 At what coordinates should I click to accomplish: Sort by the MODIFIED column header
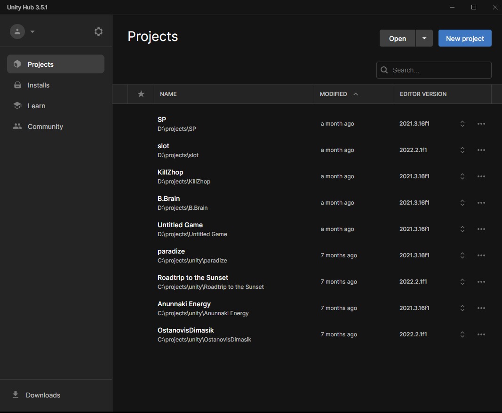[333, 94]
